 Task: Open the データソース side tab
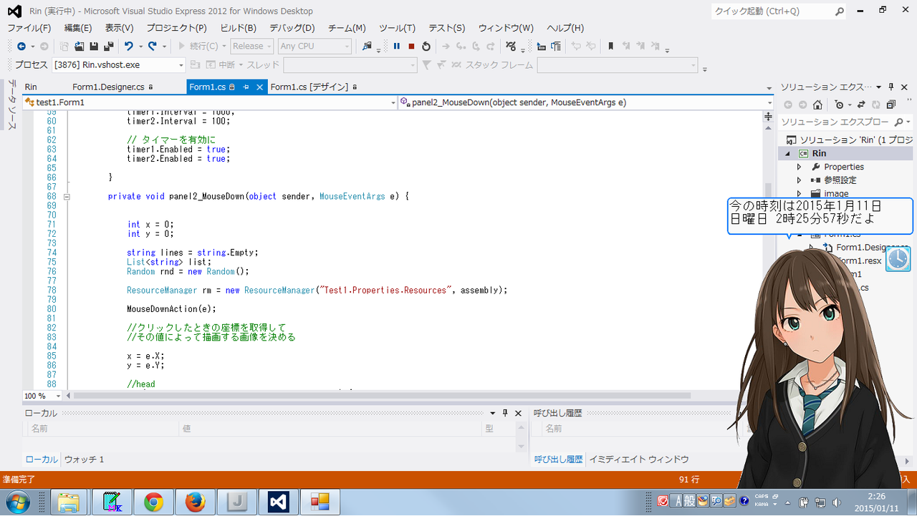(12, 106)
